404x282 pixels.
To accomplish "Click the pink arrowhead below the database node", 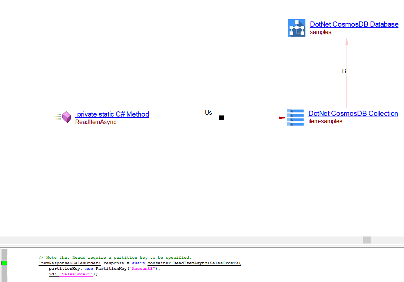I will click(x=347, y=41).
